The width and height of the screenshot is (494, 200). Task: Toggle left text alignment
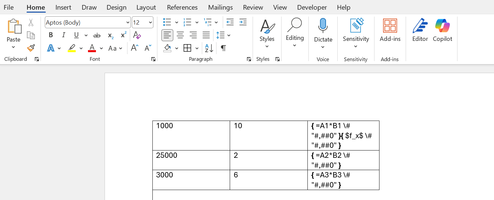pyautogui.click(x=167, y=35)
